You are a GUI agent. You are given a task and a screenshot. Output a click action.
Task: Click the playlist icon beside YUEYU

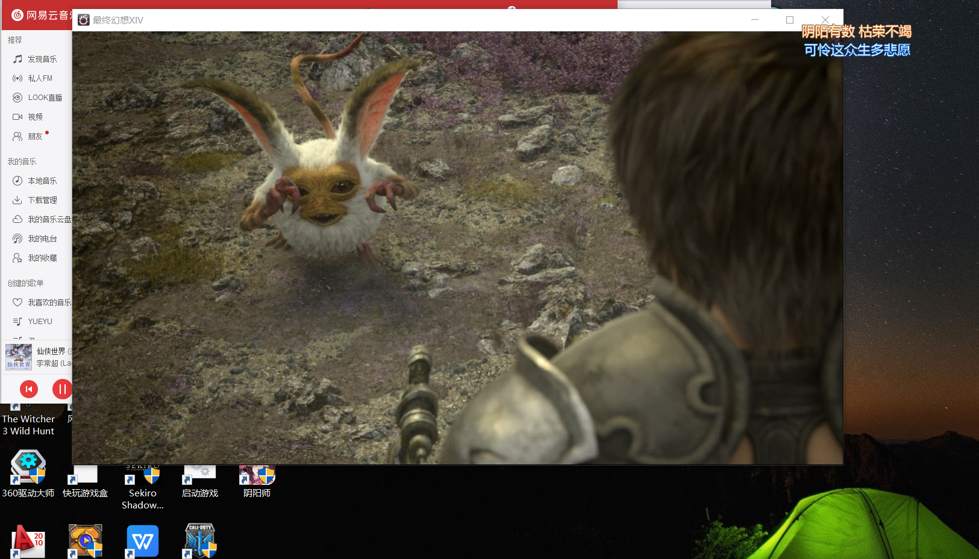[17, 322]
